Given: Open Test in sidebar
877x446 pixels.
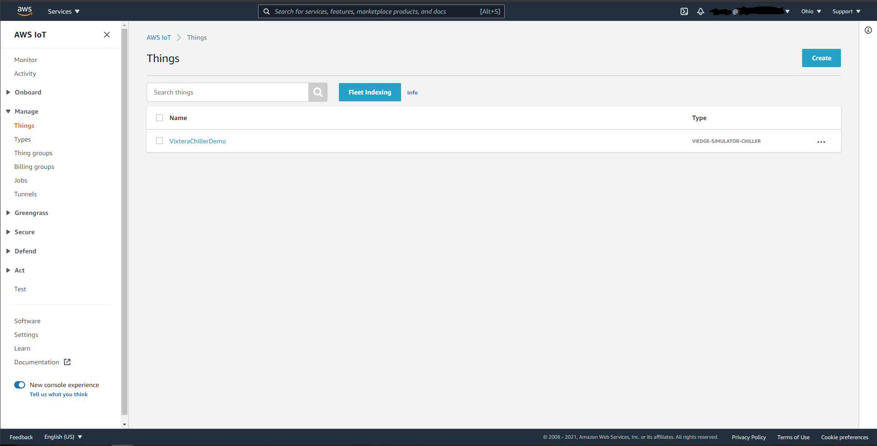Looking at the screenshot, I should [x=20, y=289].
